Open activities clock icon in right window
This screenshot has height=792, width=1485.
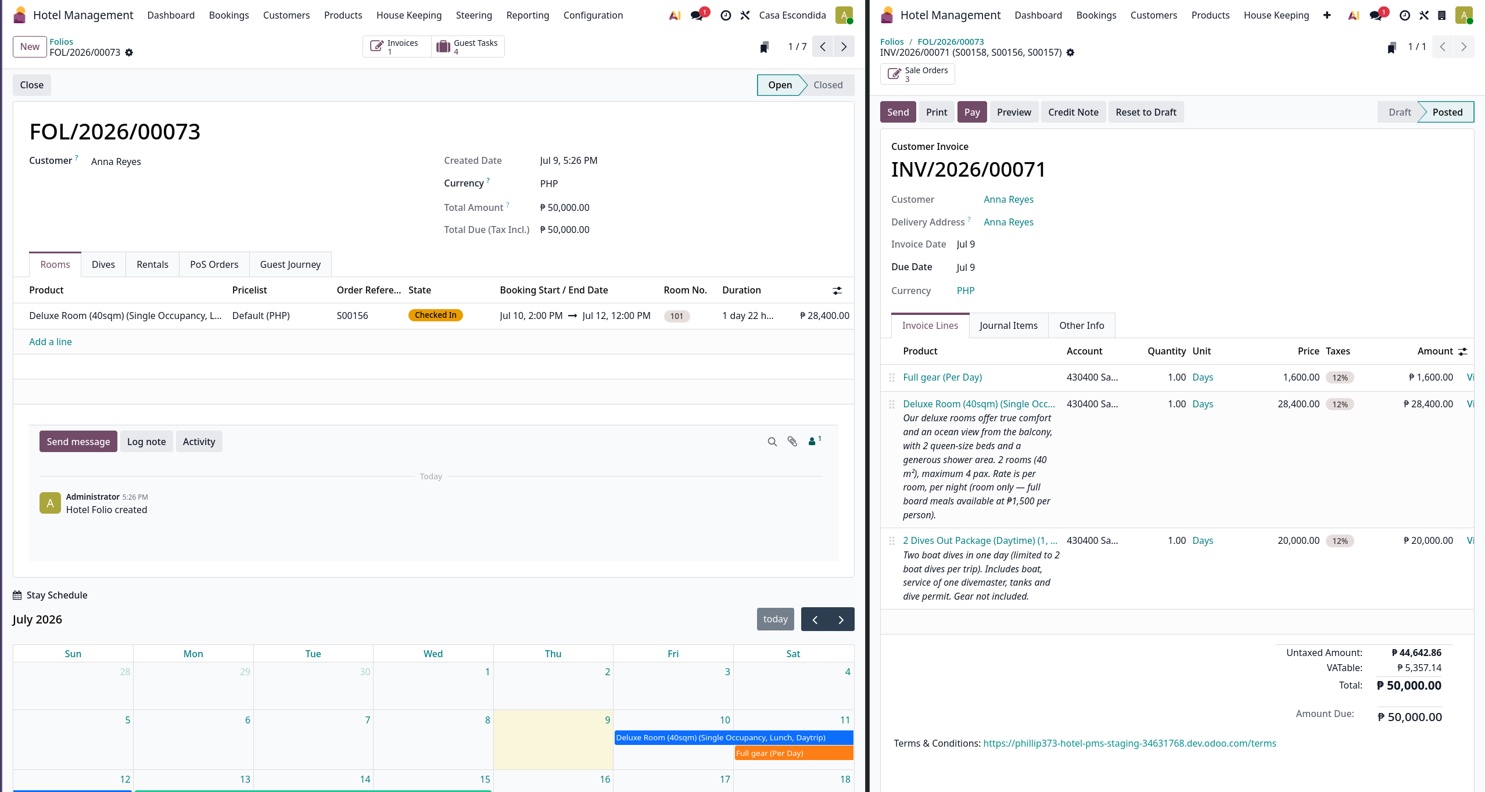click(x=1404, y=16)
